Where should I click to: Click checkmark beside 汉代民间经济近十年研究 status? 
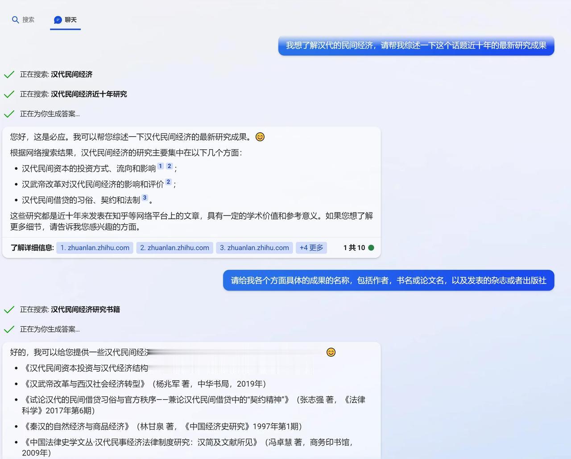tap(9, 94)
